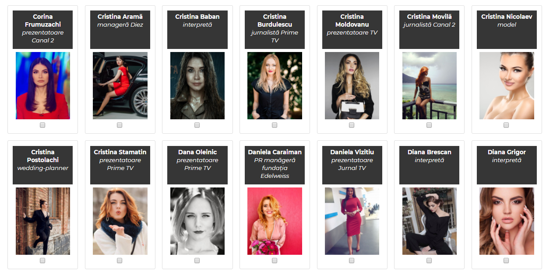Check the box under Cristina Moldovanu
Image resolution: width=546 pixels, height=274 pixels.
pyautogui.click(x=352, y=125)
